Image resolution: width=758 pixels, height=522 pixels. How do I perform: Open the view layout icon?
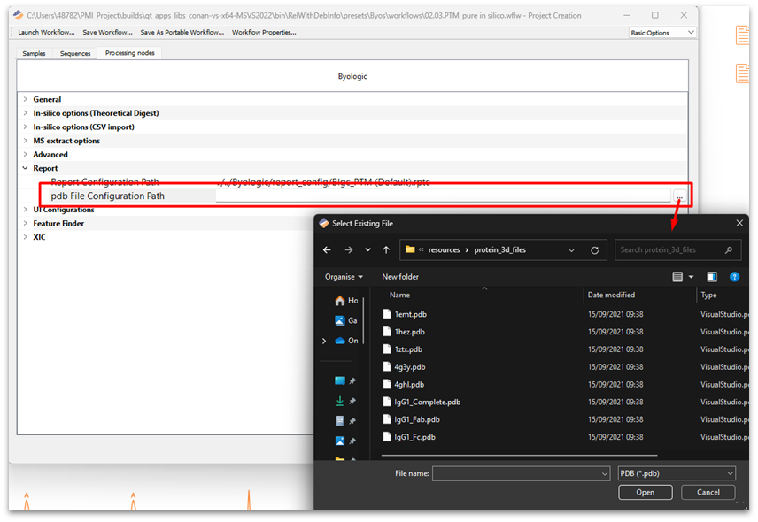677,277
